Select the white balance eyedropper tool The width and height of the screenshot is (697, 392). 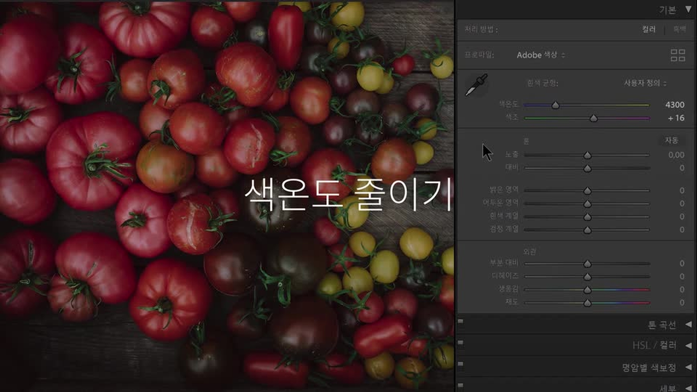476,85
